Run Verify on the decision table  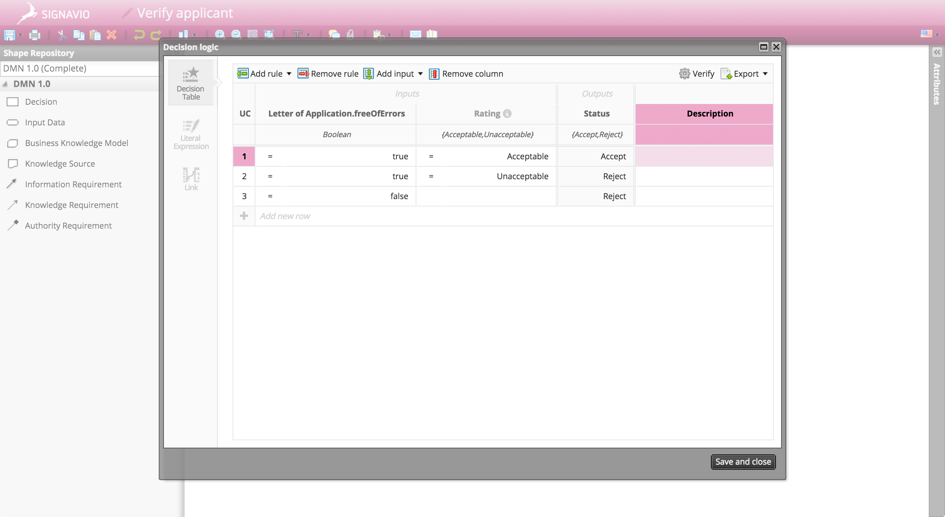(697, 73)
